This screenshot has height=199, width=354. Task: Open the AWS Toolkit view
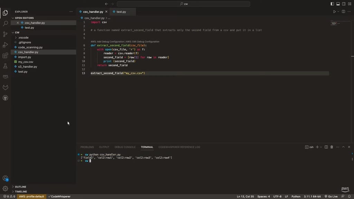(5, 77)
